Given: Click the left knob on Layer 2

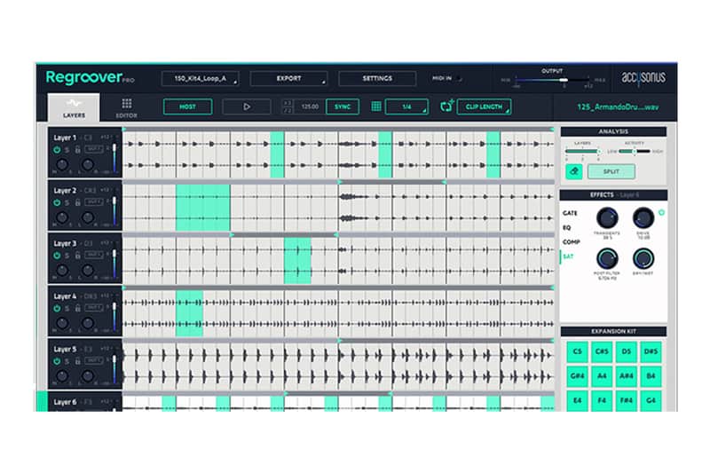Looking at the screenshot, I should pos(62,217).
